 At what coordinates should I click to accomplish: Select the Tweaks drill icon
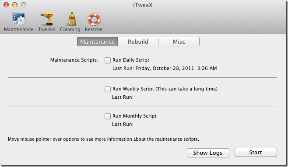click(x=47, y=19)
